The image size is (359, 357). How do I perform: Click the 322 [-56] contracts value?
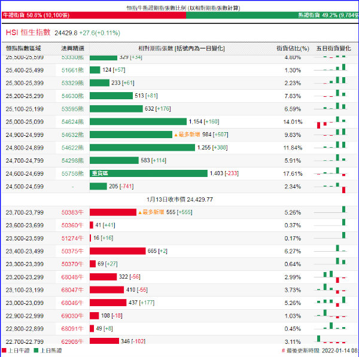click(130, 277)
